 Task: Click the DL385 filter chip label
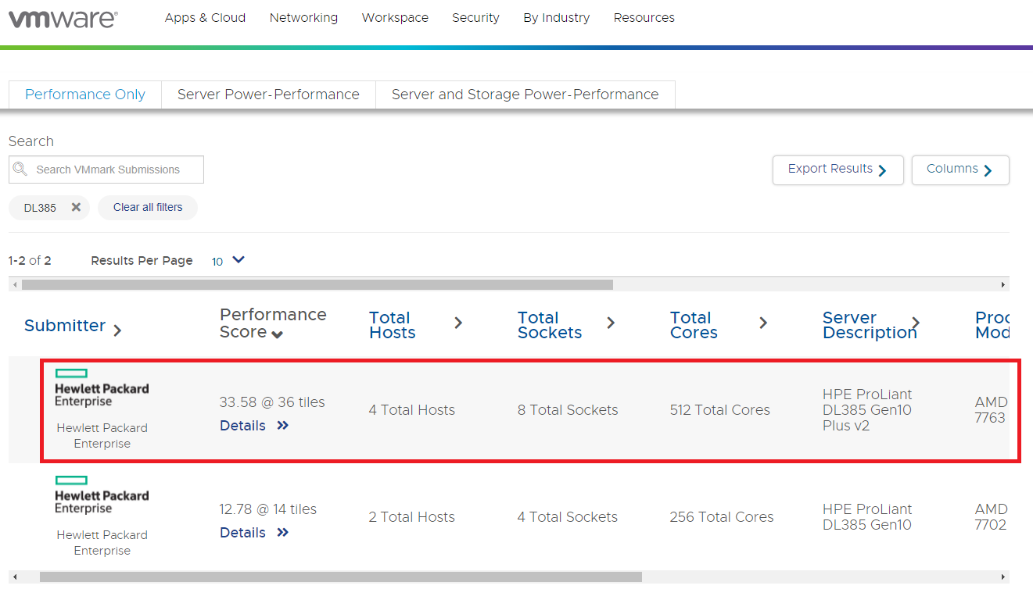pos(40,208)
